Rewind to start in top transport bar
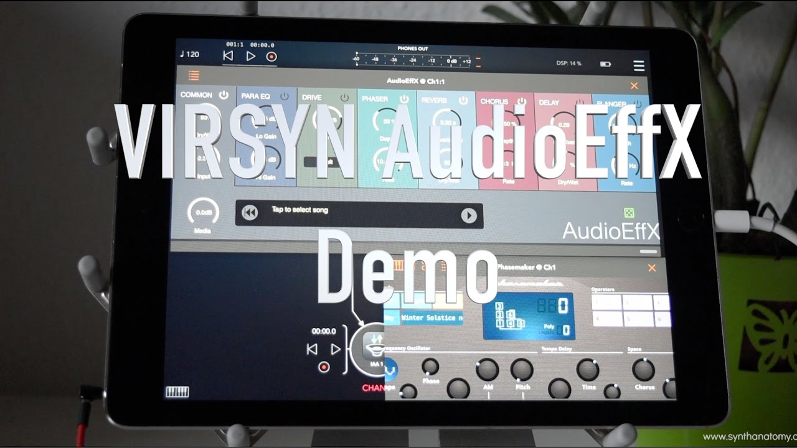Viewport: 797px width, 448px height. coord(228,56)
